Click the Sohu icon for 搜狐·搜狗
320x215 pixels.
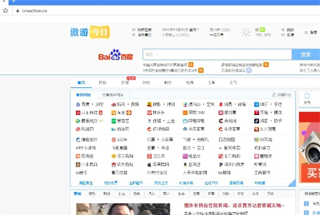tap(149, 105)
